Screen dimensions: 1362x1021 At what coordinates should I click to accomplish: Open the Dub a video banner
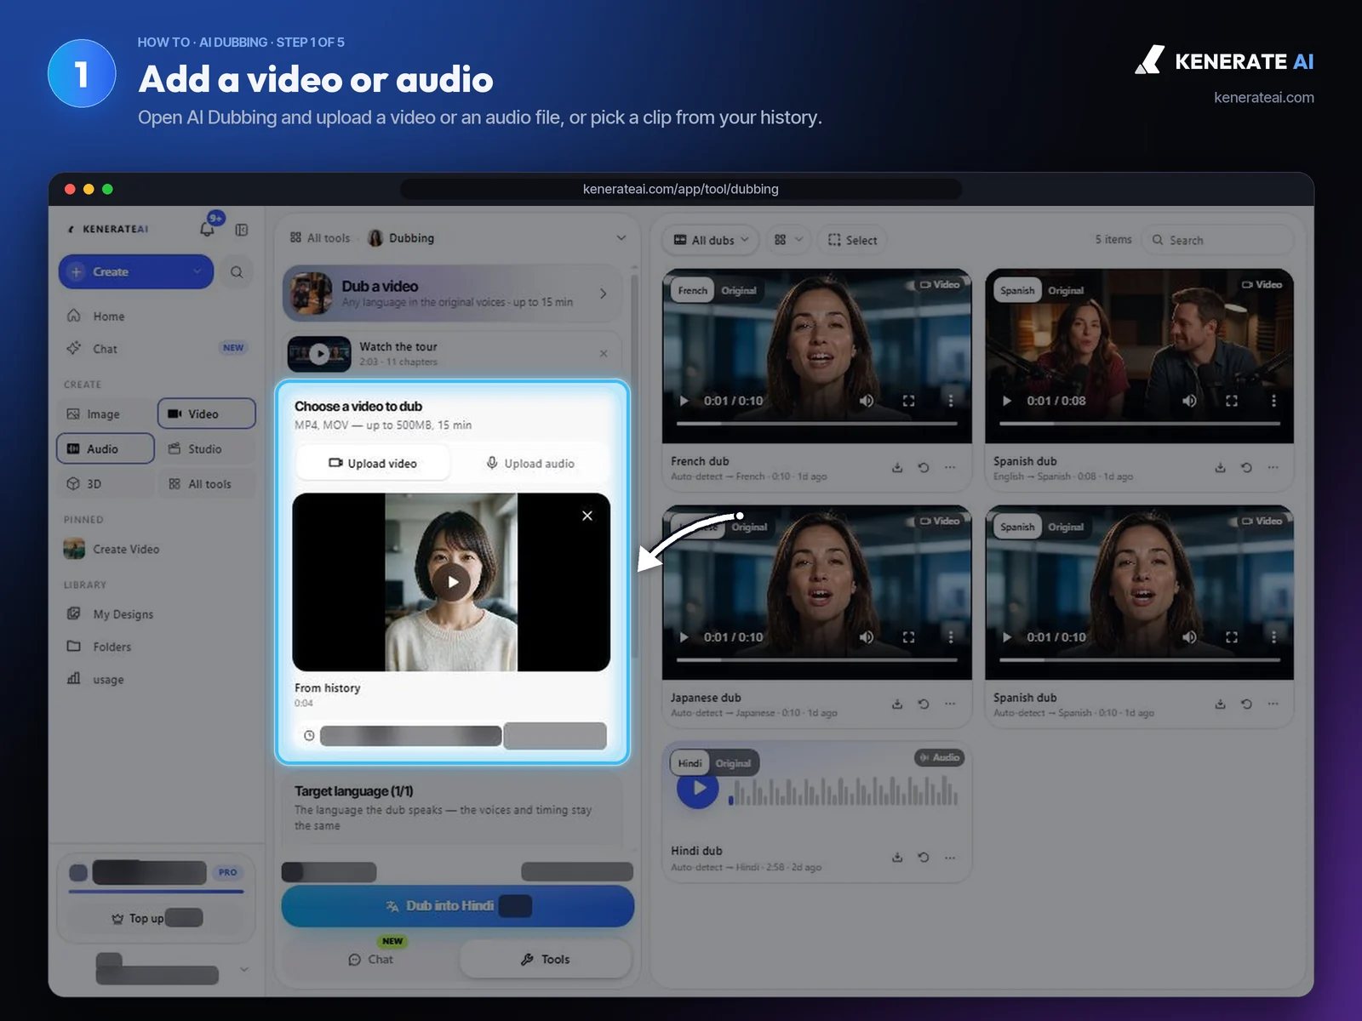[x=452, y=294]
